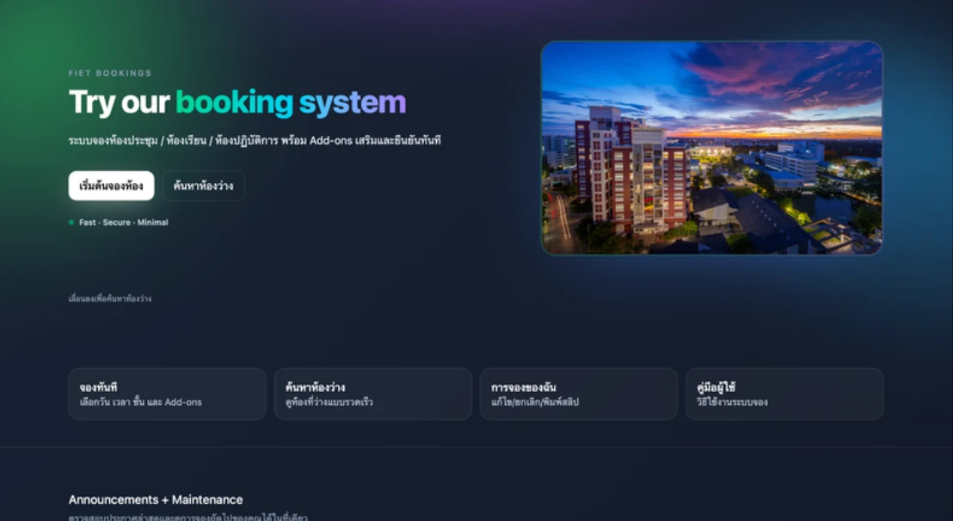Open the ค้นหาห้องว่าง card with ดูห้องที่ว่างแบบรวดเร็ว
Screen dimensions: 953x521
[x=373, y=394]
